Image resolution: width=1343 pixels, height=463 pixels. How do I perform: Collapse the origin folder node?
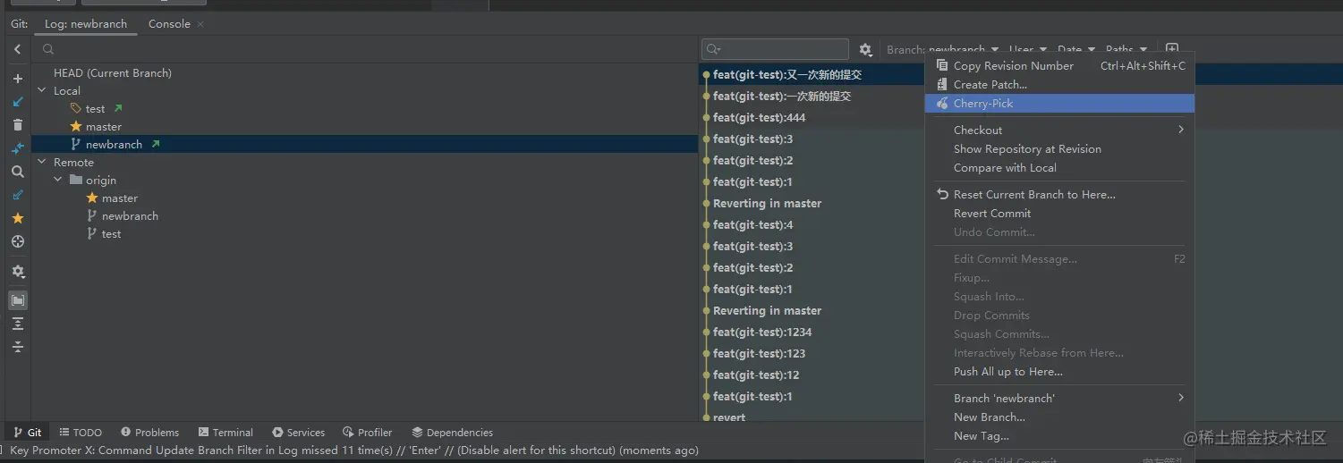click(x=58, y=181)
